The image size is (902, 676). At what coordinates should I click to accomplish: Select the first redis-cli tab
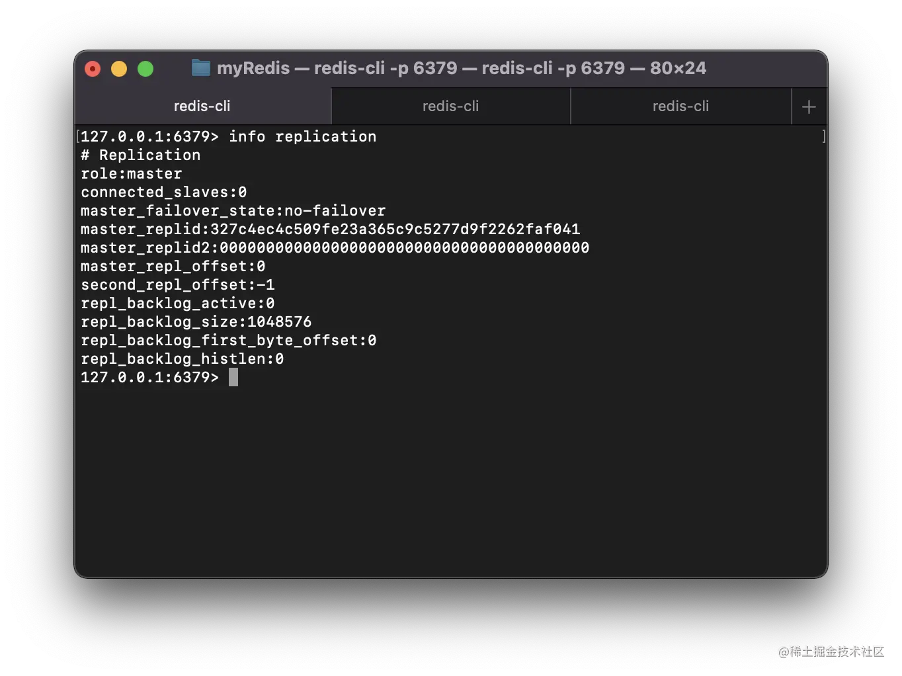202,106
